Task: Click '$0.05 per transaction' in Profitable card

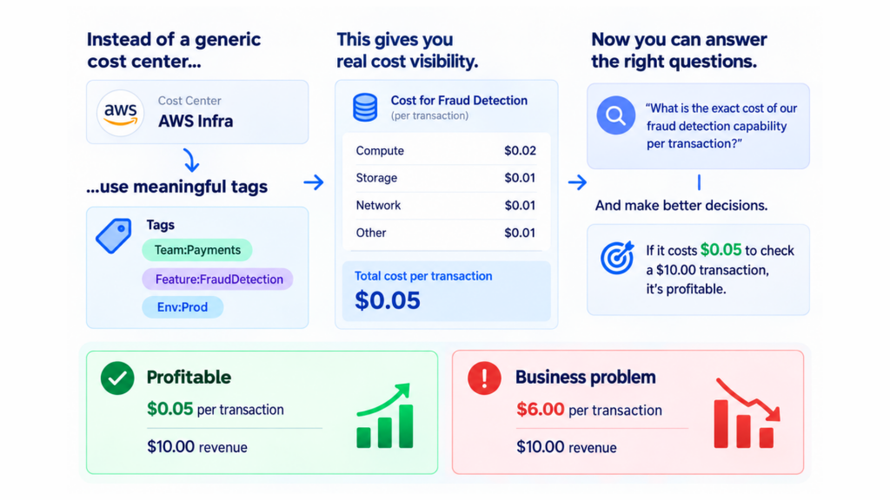Action: click(216, 409)
